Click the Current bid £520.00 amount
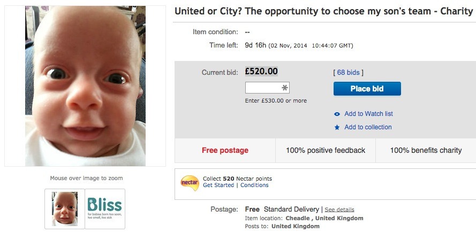Viewport: 476px width, 233px height. 261,71
